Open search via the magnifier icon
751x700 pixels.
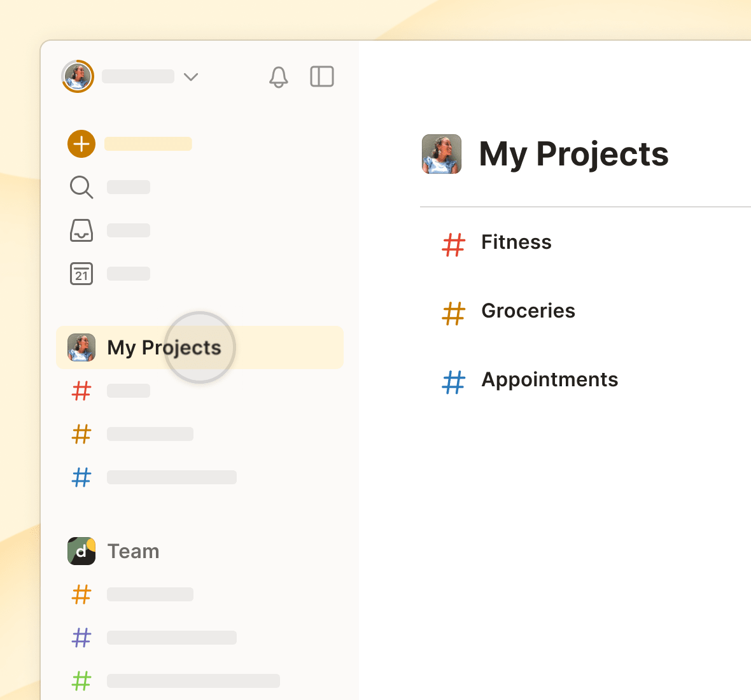(x=81, y=187)
